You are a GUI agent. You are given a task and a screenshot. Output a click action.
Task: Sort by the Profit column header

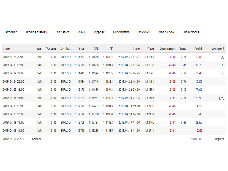click(x=198, y=48)
